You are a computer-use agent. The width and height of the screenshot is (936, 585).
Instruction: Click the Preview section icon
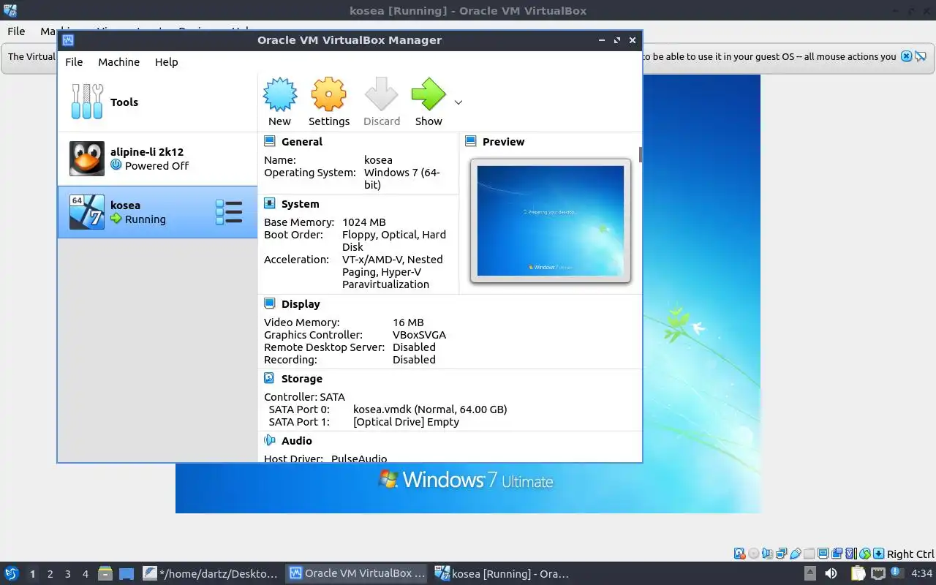(x=470, y=141)
